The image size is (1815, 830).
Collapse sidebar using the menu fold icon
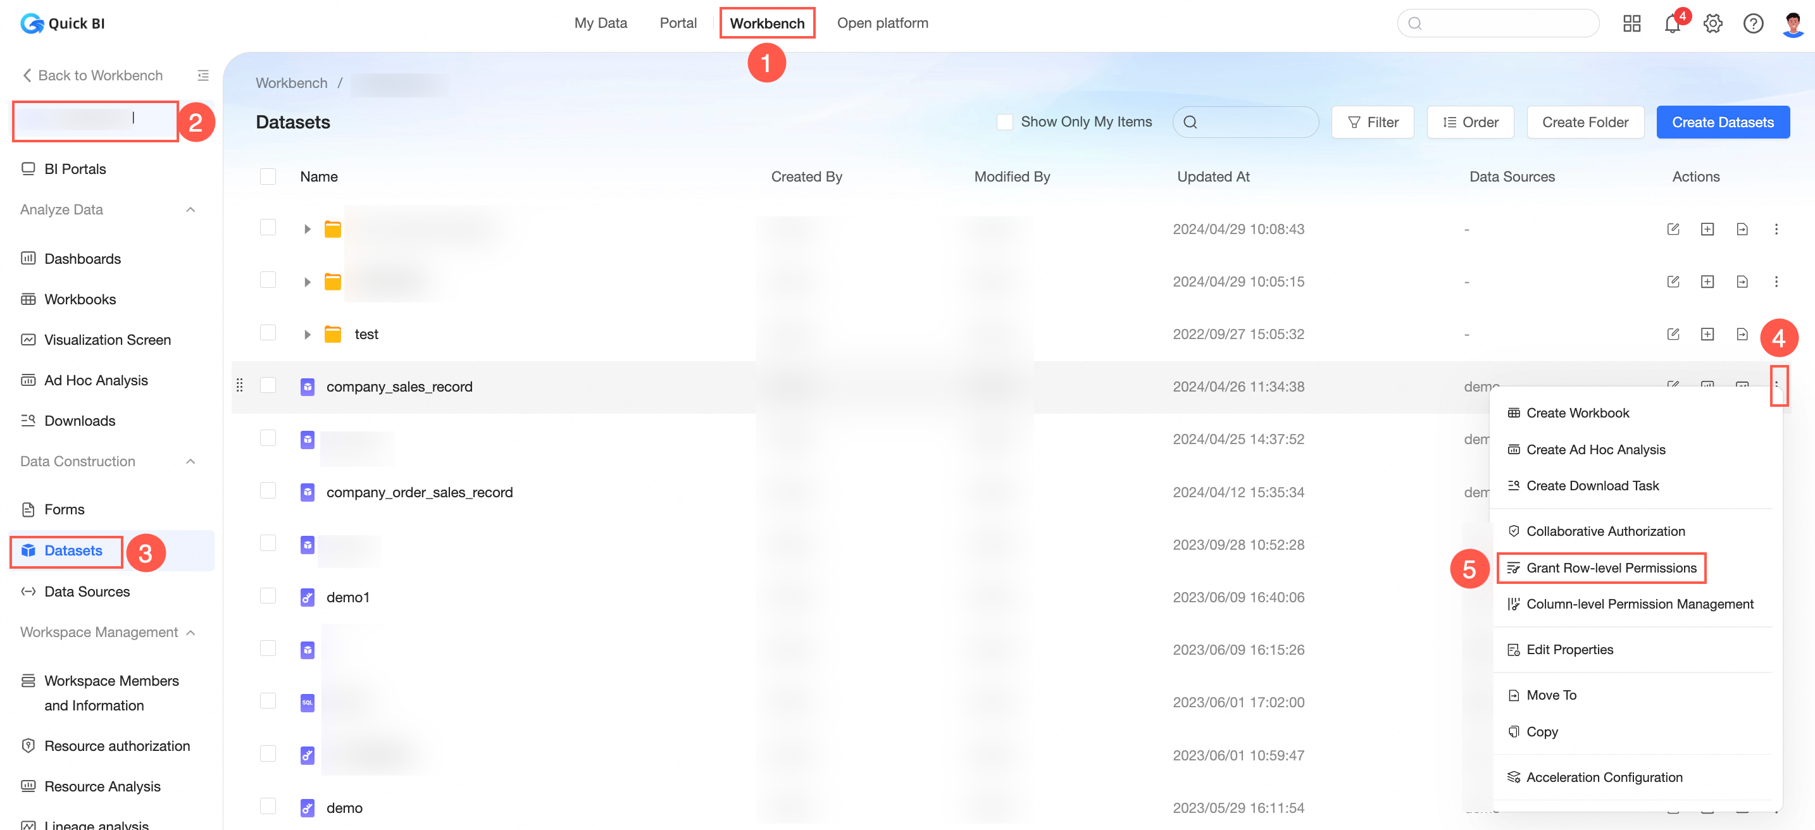coord(203,75)
